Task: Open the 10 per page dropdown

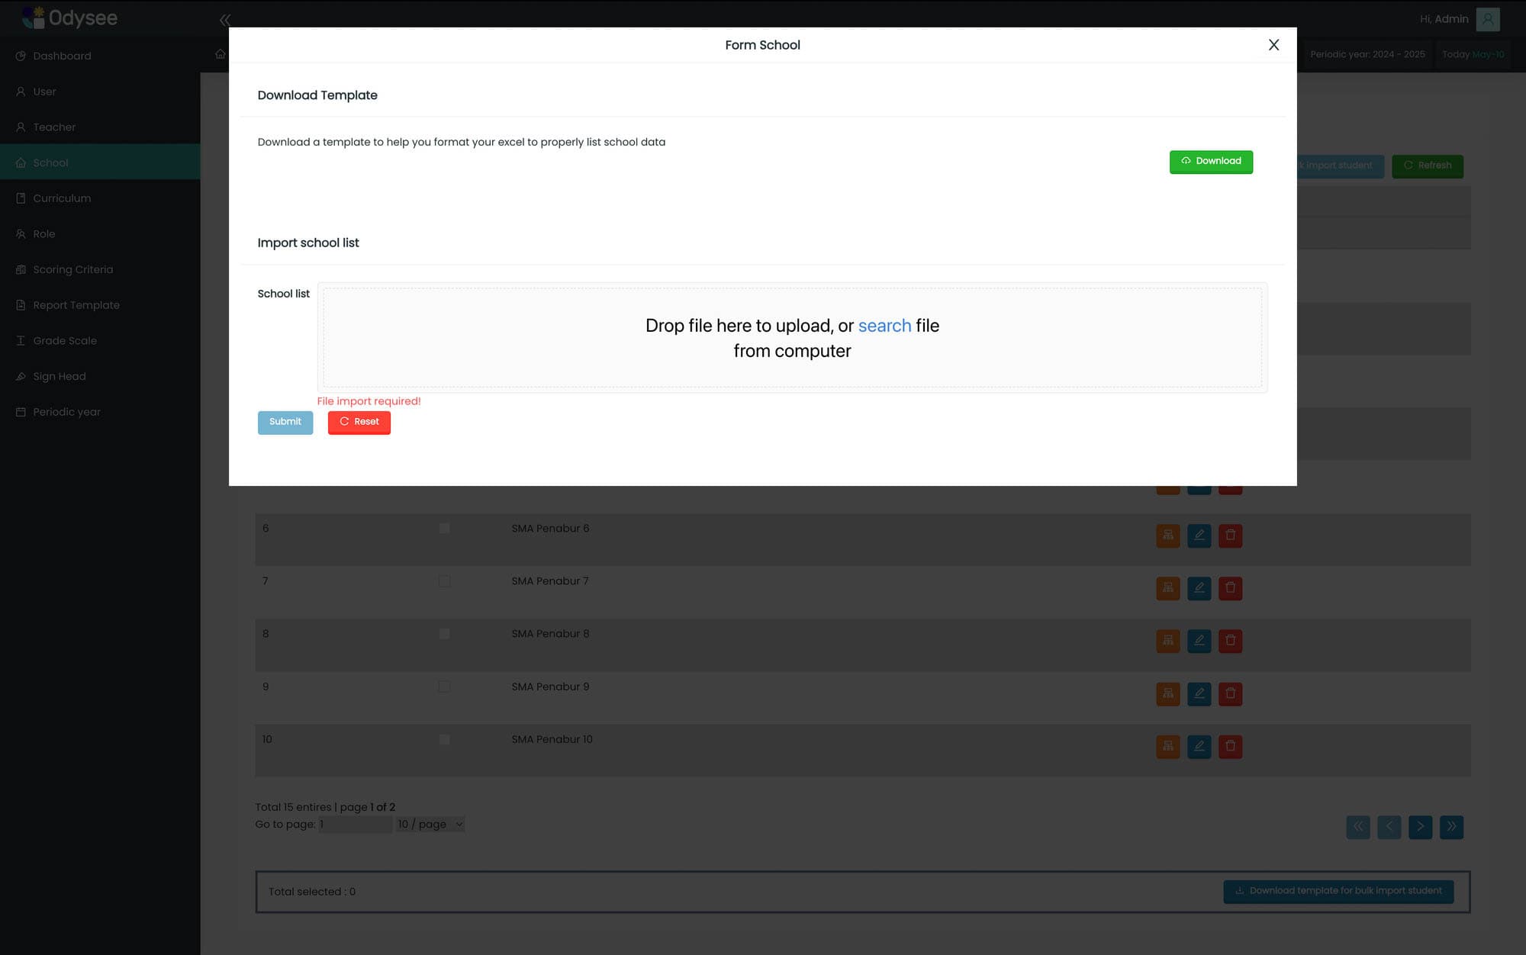Action: (430, 824)
